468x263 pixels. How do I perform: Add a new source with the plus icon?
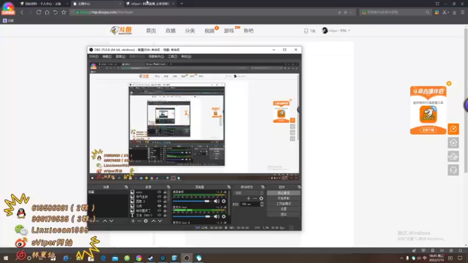[133, 221]
